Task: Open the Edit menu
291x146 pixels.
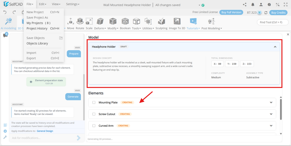Action: 43,4
